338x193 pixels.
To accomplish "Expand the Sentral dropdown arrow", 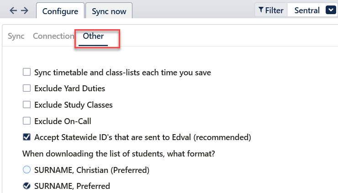I will click(330, 10).
